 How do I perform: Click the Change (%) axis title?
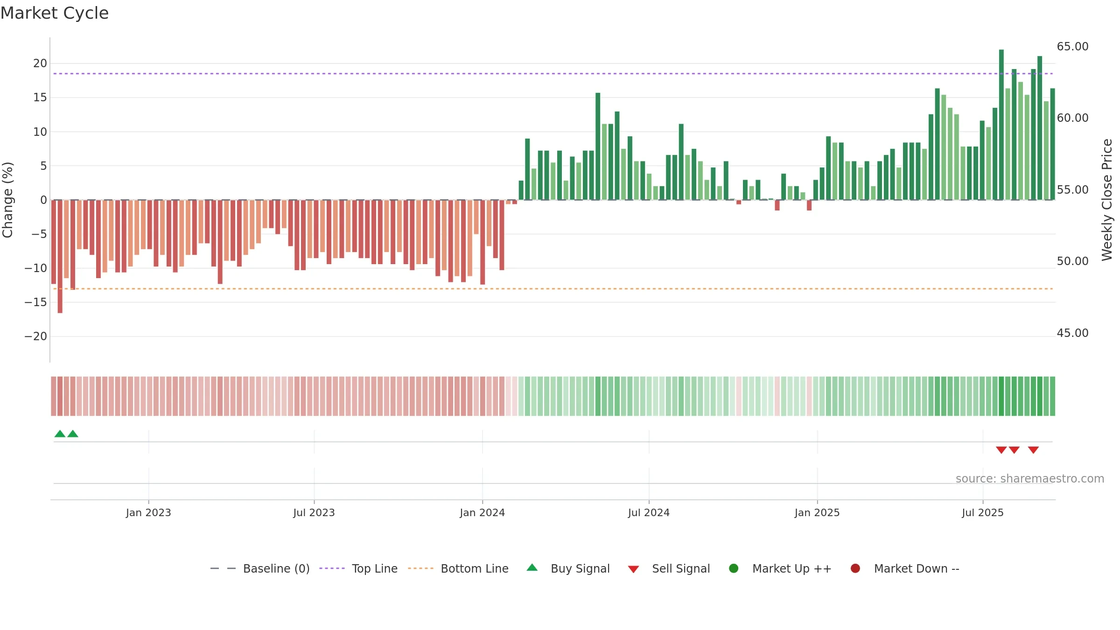(7, 200)
